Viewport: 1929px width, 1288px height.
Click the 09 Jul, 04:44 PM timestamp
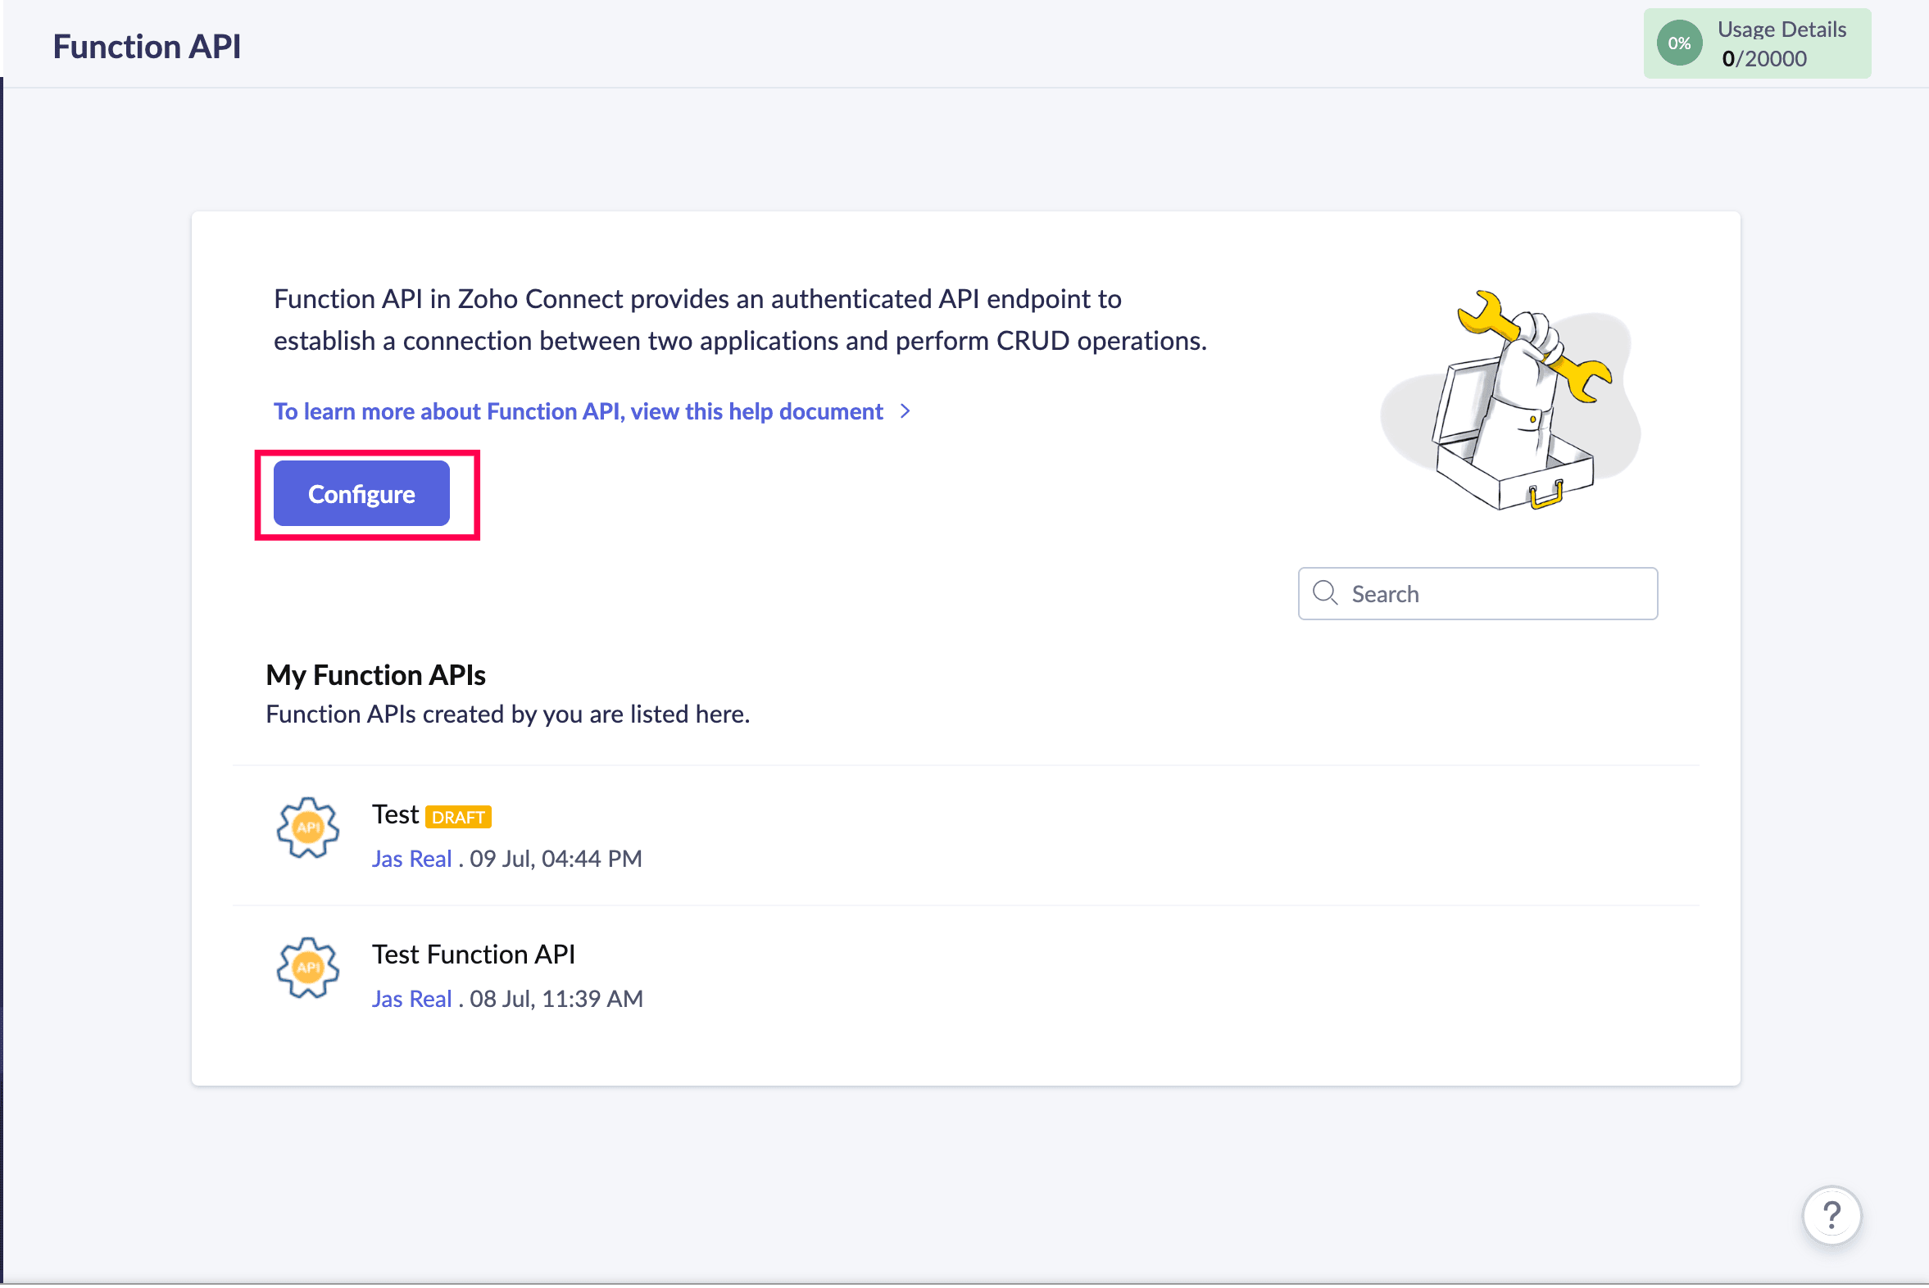pyautogui.click(x=556, y=859)
